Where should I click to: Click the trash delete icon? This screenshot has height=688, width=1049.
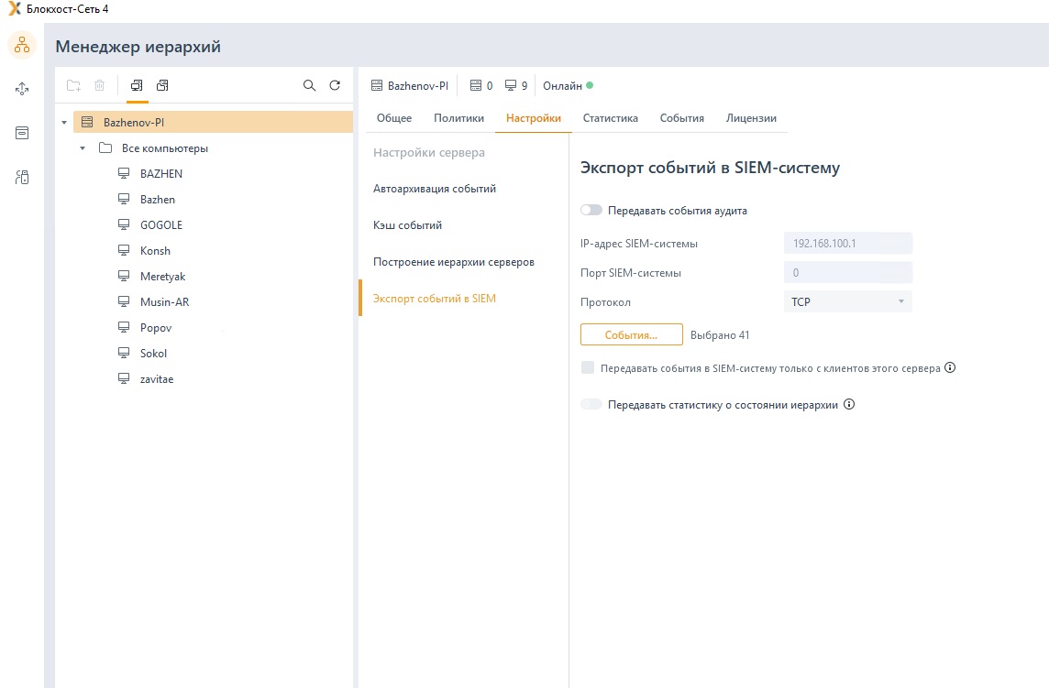click(x=99, y=85)
